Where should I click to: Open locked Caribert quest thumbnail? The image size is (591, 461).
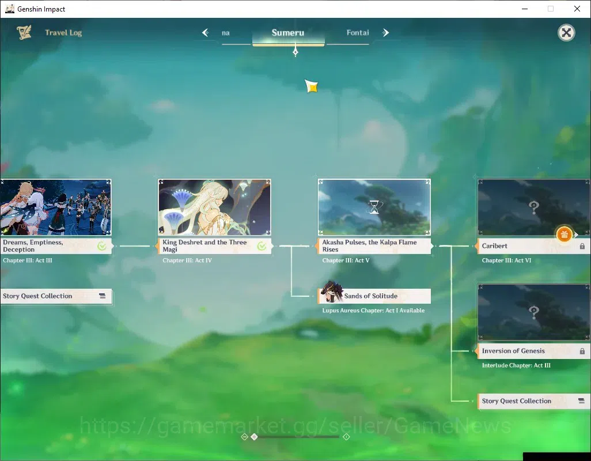click(535, 207)
